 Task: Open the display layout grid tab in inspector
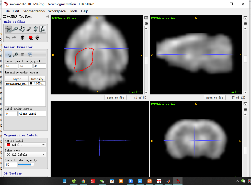[x=22, y=55]
